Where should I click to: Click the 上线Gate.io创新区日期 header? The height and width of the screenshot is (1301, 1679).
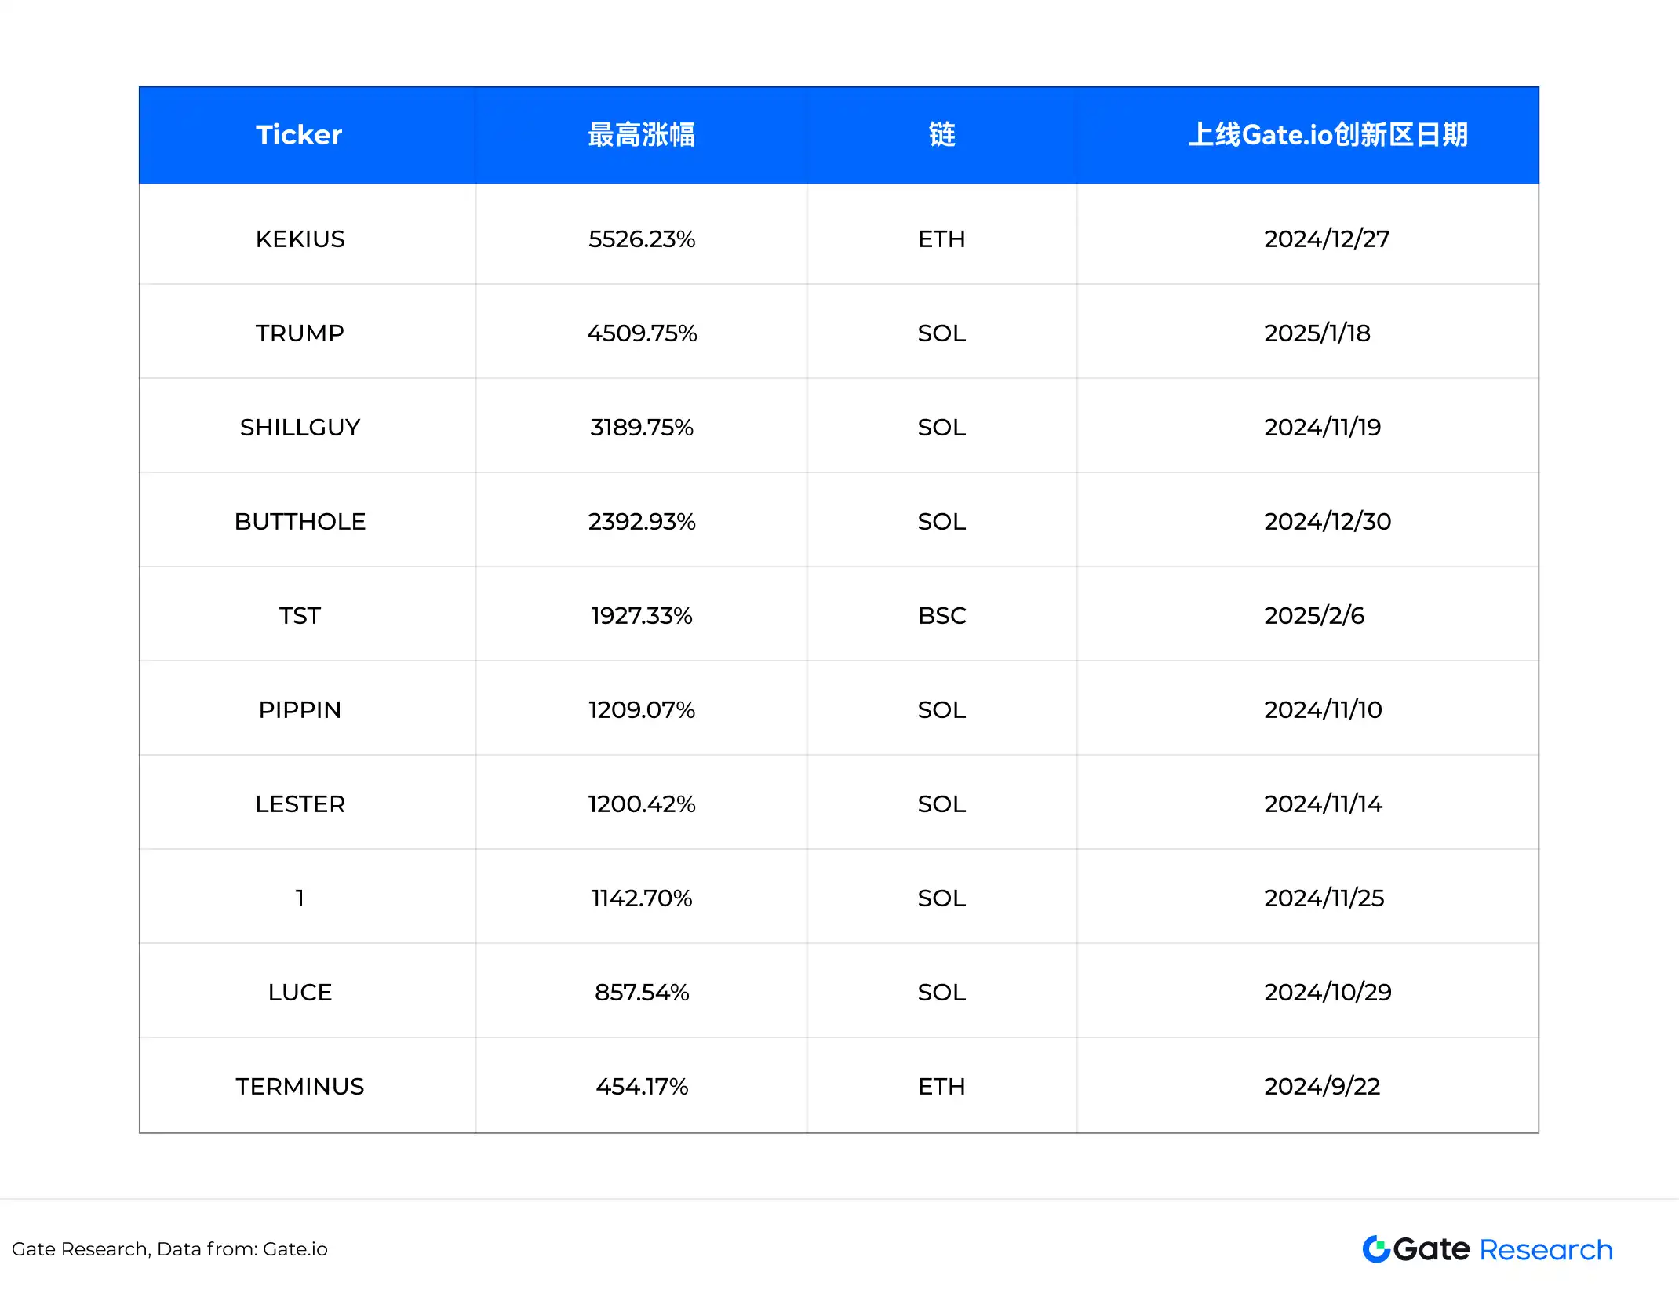pyautogui.click(x=1328, y=135)
